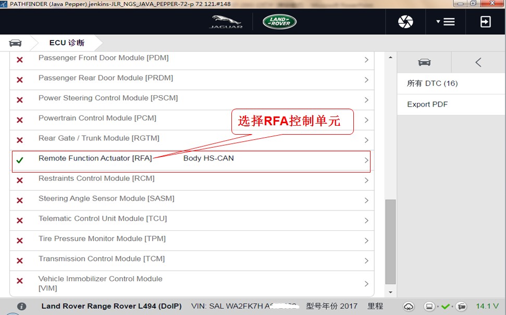Click the red X status of TPM
506x315 pixels.
click(x=20, y=241)
